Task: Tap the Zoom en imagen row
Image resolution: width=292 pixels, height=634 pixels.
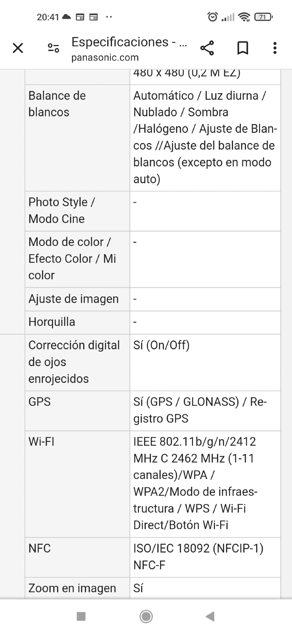Action: (x=72, y=588)
